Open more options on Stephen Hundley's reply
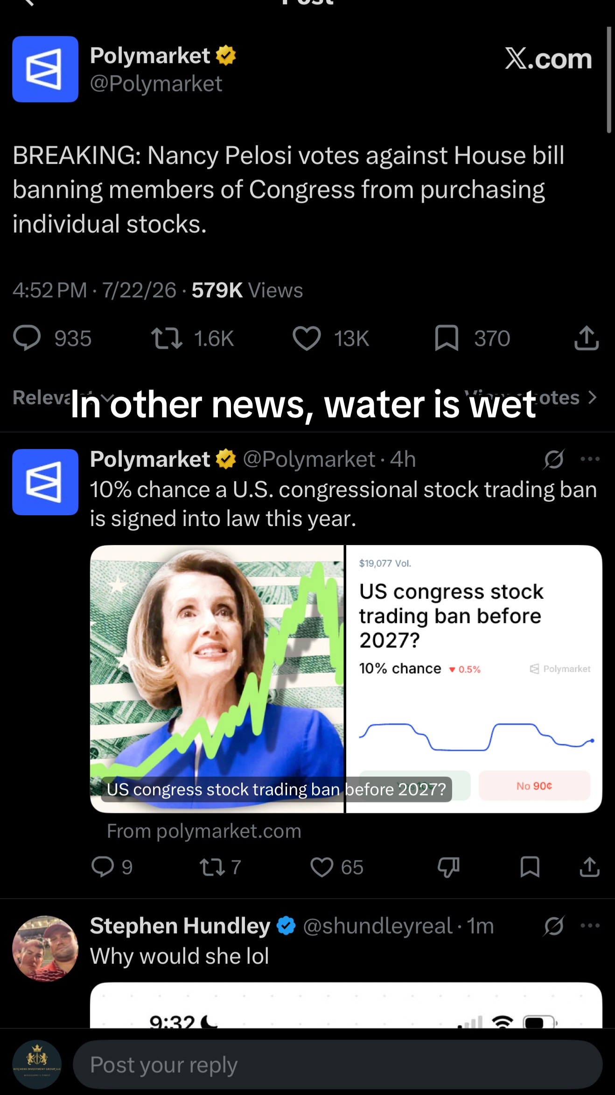615x1095 pixels. [590, 926]
